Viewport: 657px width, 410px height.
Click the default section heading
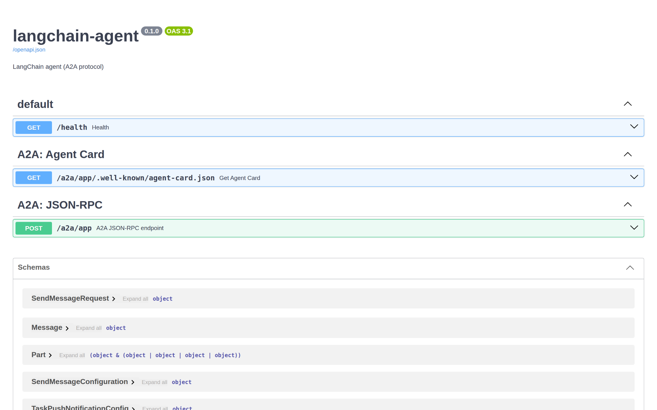(x=35, y=104)
